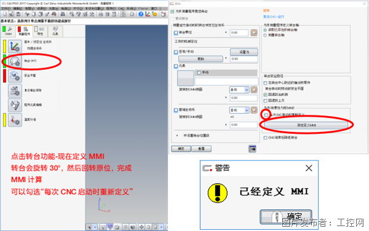
Task: Click the orange icon beside 基础坐标系 自动 dropdown
Action: 254,110
